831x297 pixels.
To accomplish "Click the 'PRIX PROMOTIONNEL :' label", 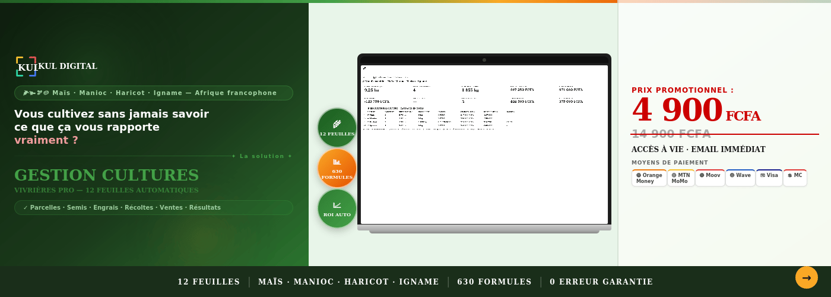I will click(x=683, y=90).
